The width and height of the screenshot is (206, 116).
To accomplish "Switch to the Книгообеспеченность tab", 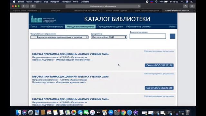I will coord(52,26).
